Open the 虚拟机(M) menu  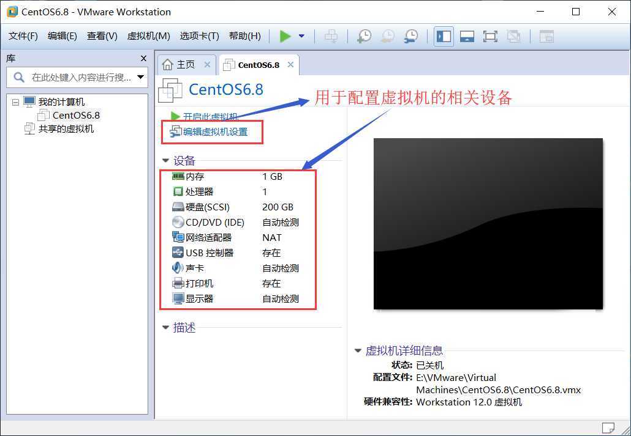click(148, 36)
